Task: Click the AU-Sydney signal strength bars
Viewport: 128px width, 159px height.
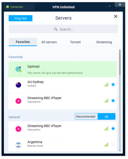Action: 106,84
